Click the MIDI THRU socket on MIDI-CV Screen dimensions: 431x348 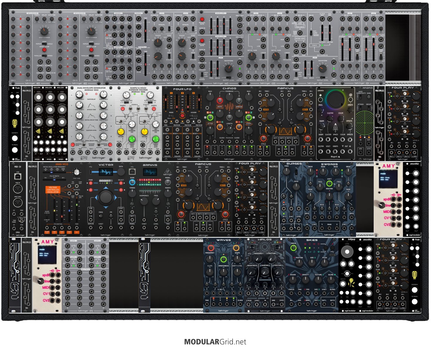pos(18,203)
